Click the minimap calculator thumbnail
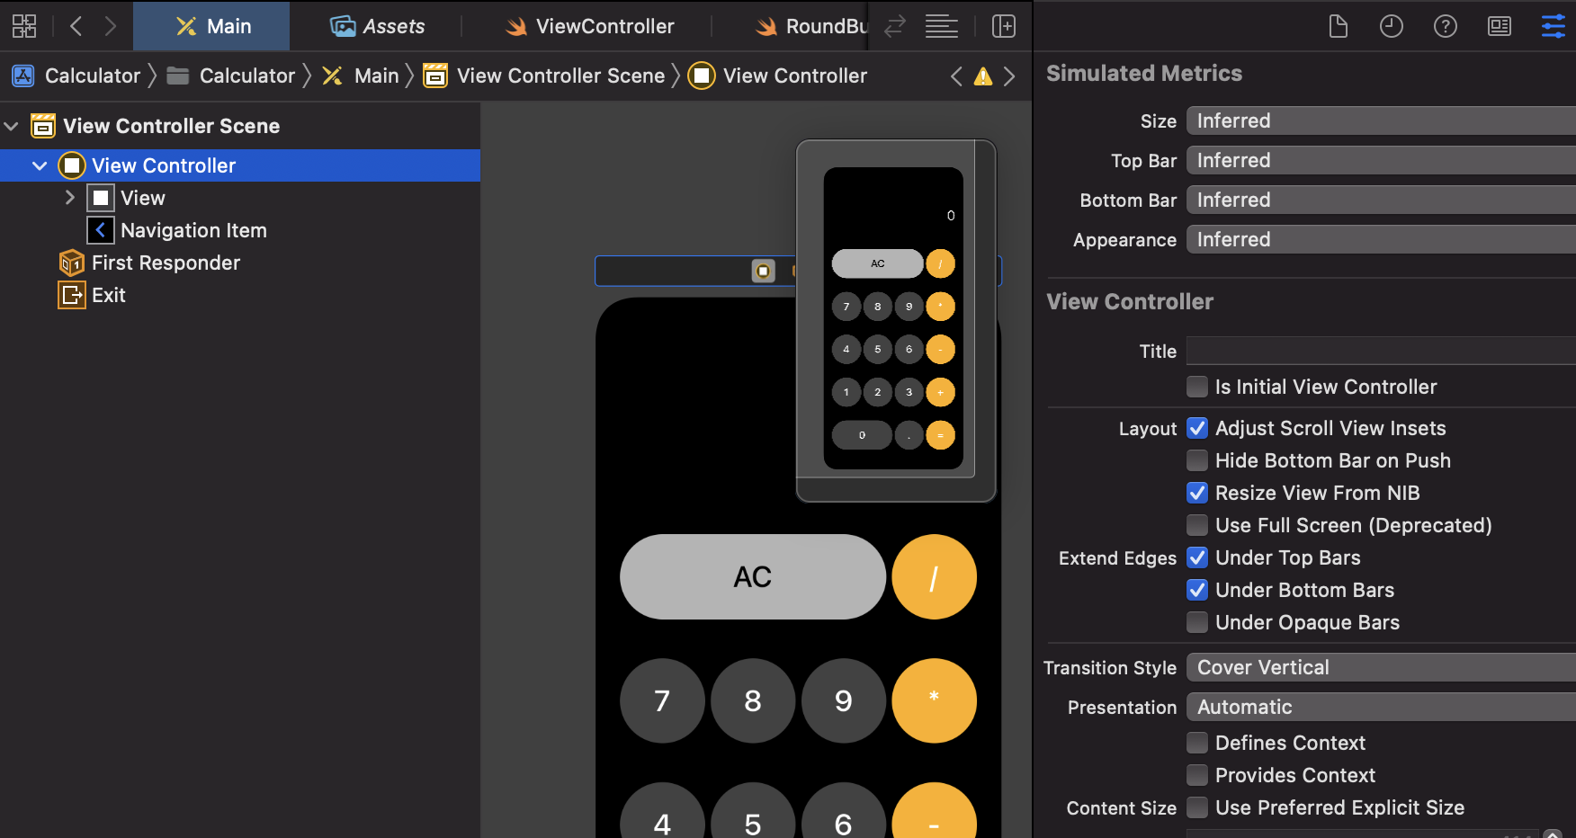This screenshot has width=1576, height=838. (x=893, y=318)
